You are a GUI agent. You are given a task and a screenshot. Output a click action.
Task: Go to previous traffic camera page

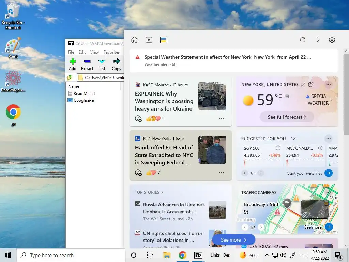coord(245,227)
